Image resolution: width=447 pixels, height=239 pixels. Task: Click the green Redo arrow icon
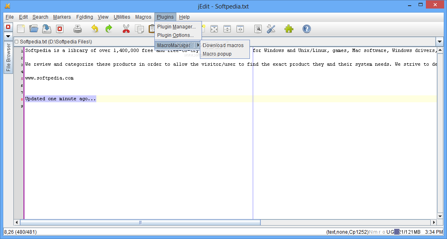click(108, 29)
